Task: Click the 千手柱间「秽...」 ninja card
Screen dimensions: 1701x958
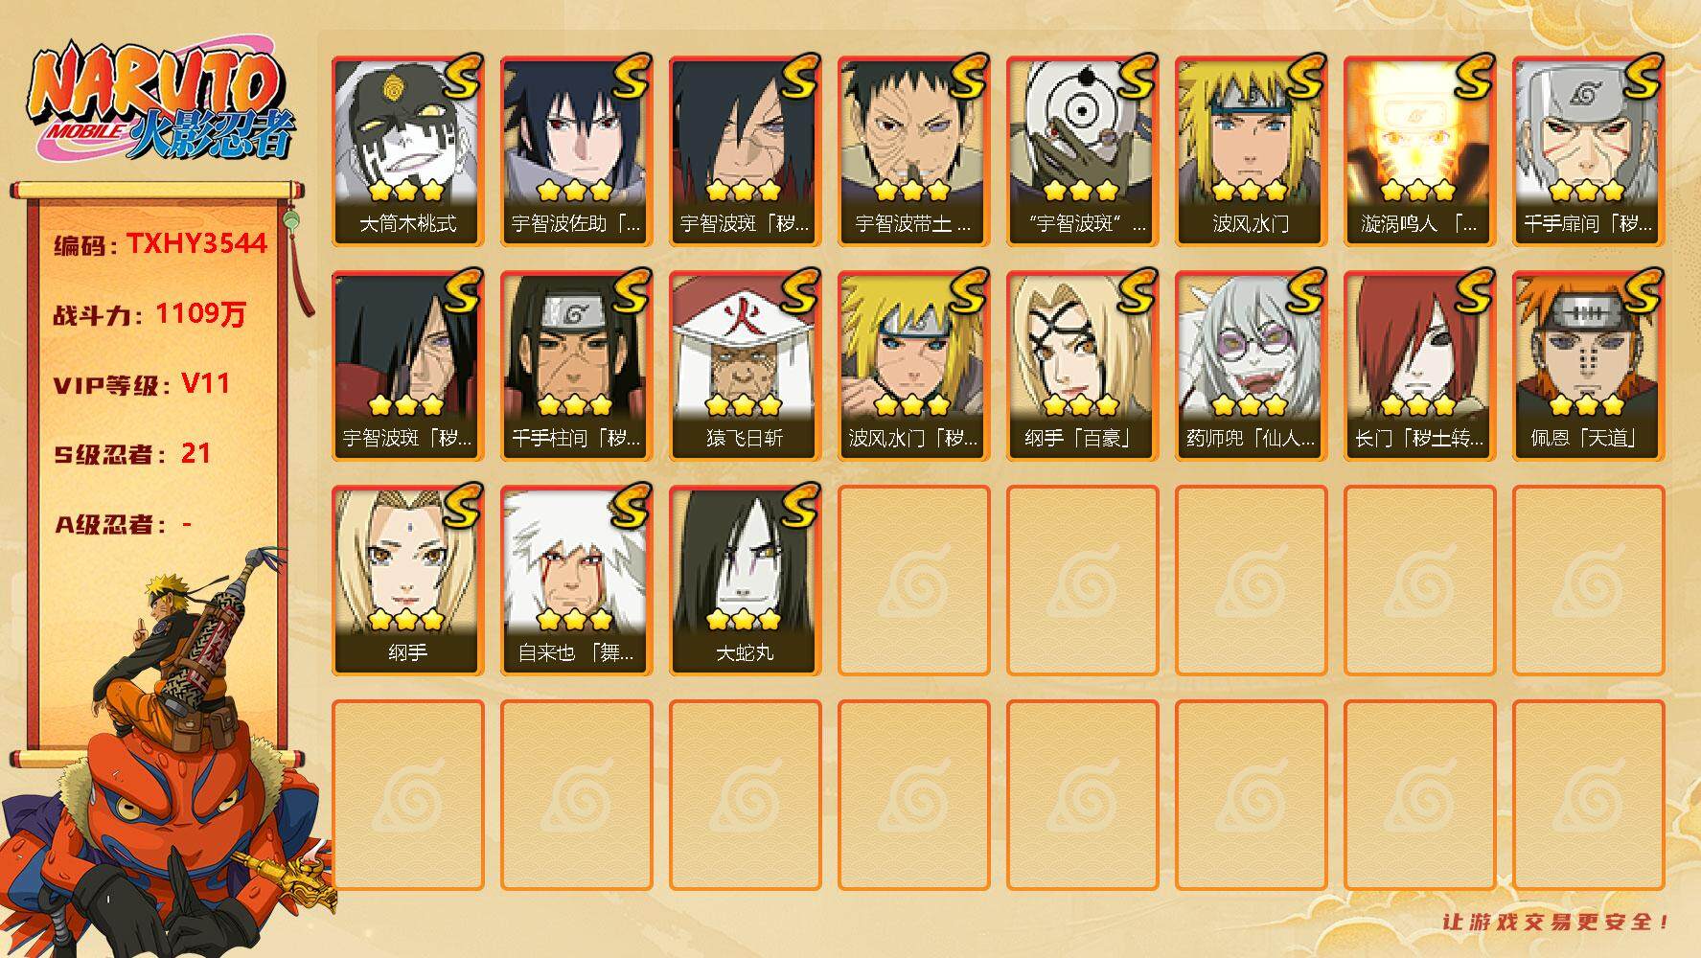Action: coord(576,366)
